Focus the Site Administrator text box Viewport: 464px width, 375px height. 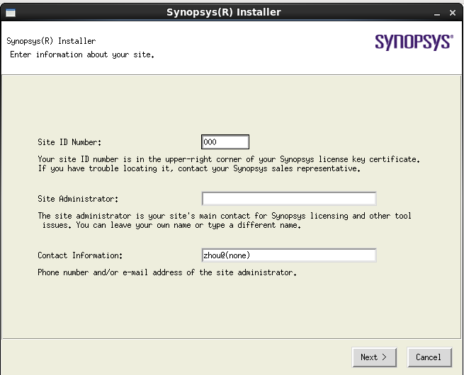coord(289,199)
